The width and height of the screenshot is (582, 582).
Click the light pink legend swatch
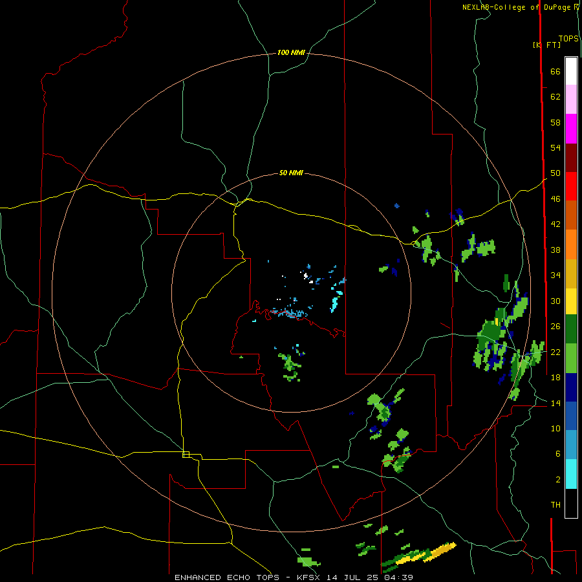(x=571, y=100)
